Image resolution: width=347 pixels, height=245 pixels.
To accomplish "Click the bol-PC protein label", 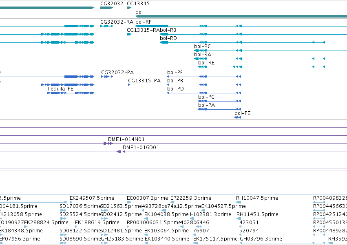I will click(x=206, y=97).
